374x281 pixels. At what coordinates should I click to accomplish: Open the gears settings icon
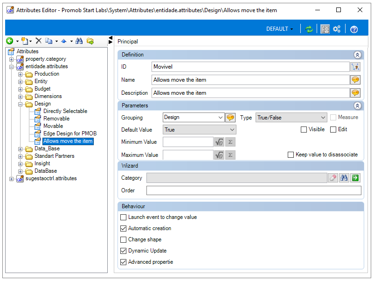click(x=337, y=29)
